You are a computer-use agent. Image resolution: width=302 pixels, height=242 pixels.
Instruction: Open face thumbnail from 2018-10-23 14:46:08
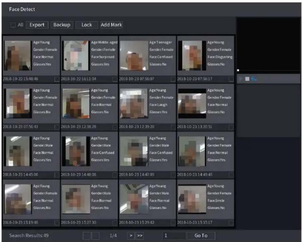(x=76, y=151)
